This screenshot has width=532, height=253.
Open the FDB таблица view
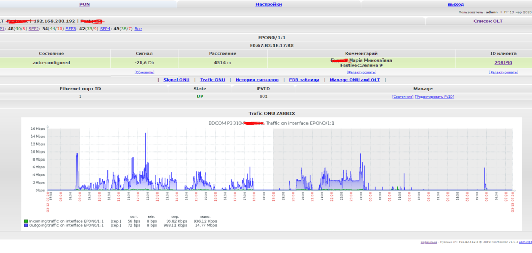point(304,80)
